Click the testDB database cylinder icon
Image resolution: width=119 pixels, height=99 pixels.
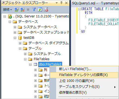point(20,38)
